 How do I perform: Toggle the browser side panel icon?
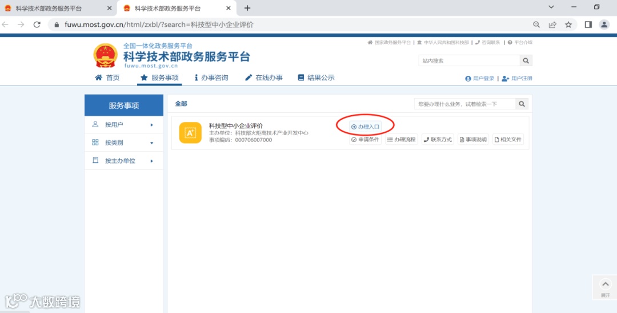tap(588, 25)
